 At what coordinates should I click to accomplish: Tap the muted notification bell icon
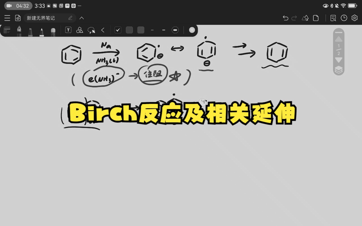[x=337, y=6]
